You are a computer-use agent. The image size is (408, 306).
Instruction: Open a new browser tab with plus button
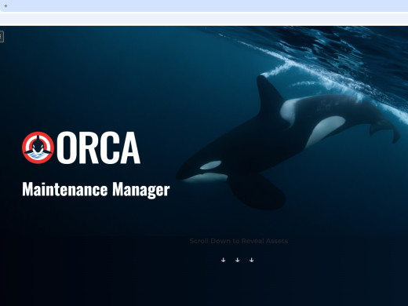click(5, 5)
